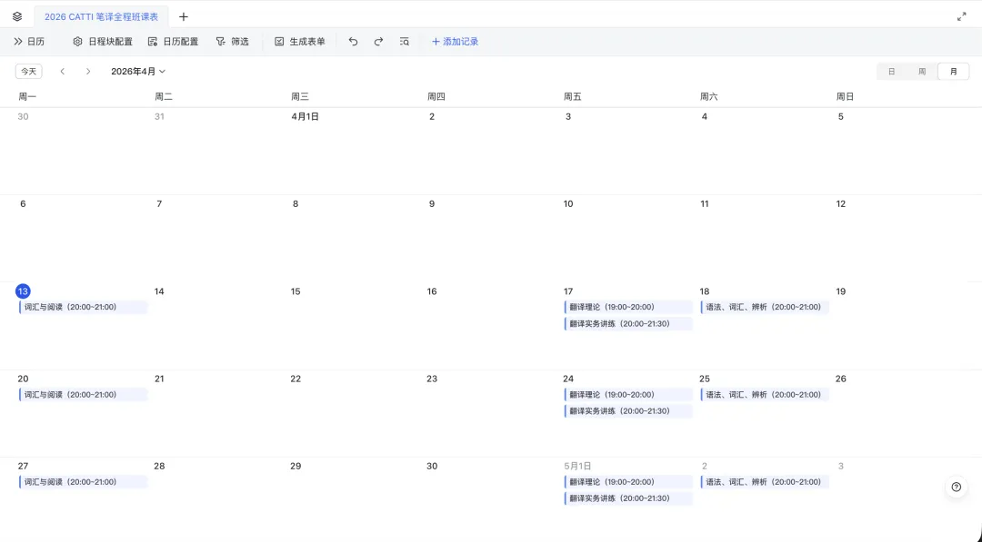Viewport: 982px width, 542px height.
Task: Select date 9 in the calendar
Action: coord(432,203)
